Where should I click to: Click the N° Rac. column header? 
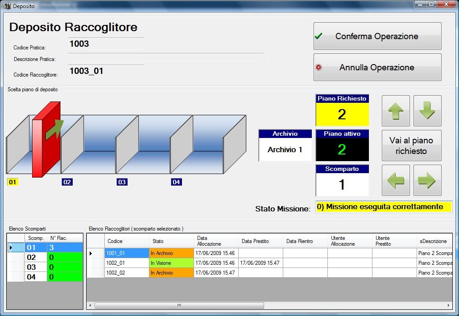click(x=65, y=238)
